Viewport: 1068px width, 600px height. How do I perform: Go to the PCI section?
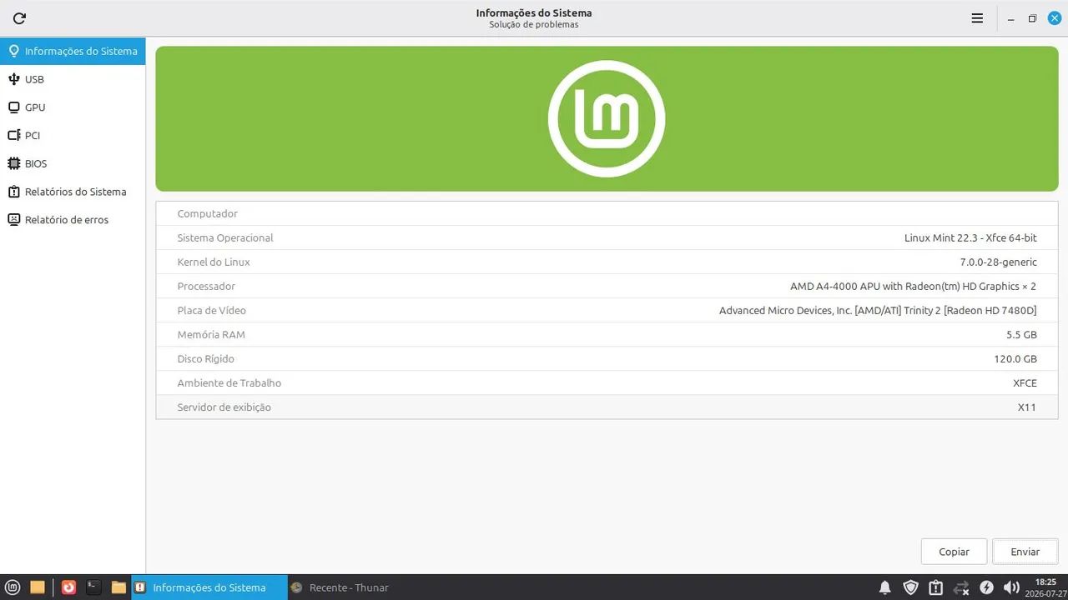pos(73,135)
